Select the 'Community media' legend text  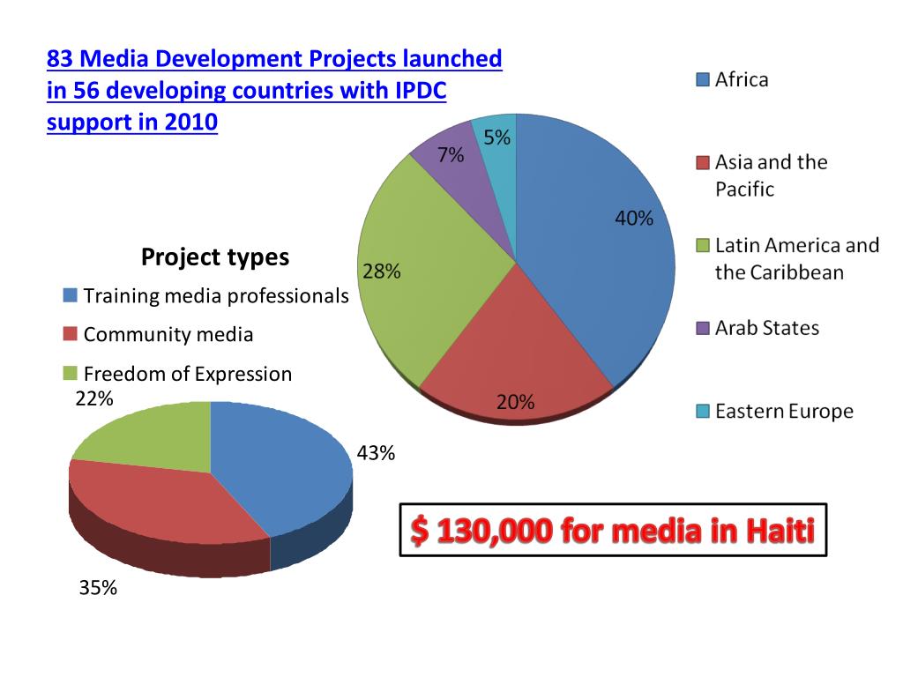(168, 334)
